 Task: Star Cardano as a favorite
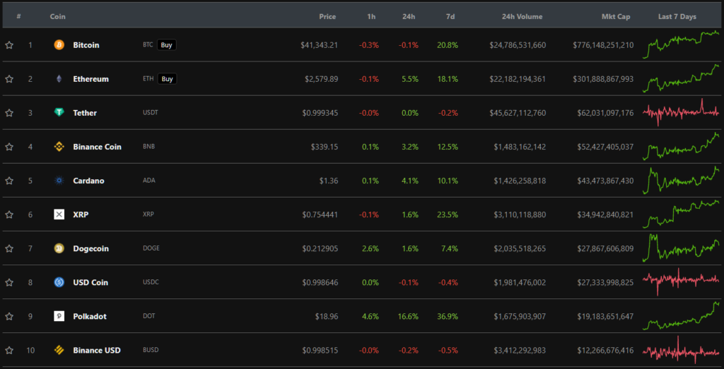(9, 181)
